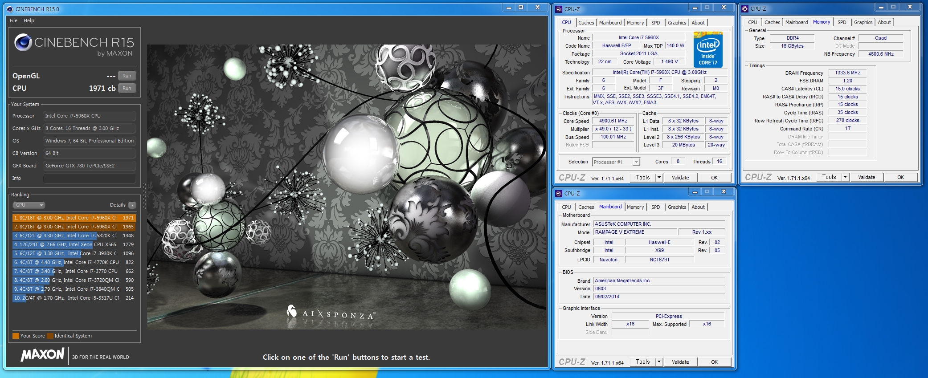Run the OpenGL benchmark

[x=127, y=76]
